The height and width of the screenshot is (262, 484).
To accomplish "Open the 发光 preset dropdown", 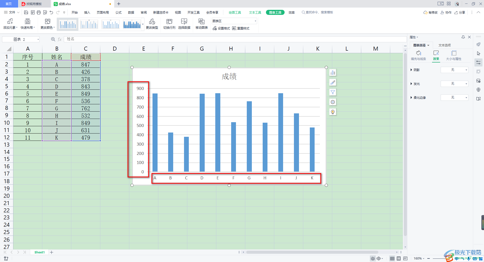I will (455, 84).
